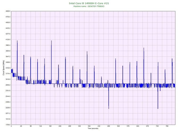The width and height of the screenshot is (178, 133).
Task: Pick the 288 tick on the time axis
Action: pos(70,126)
